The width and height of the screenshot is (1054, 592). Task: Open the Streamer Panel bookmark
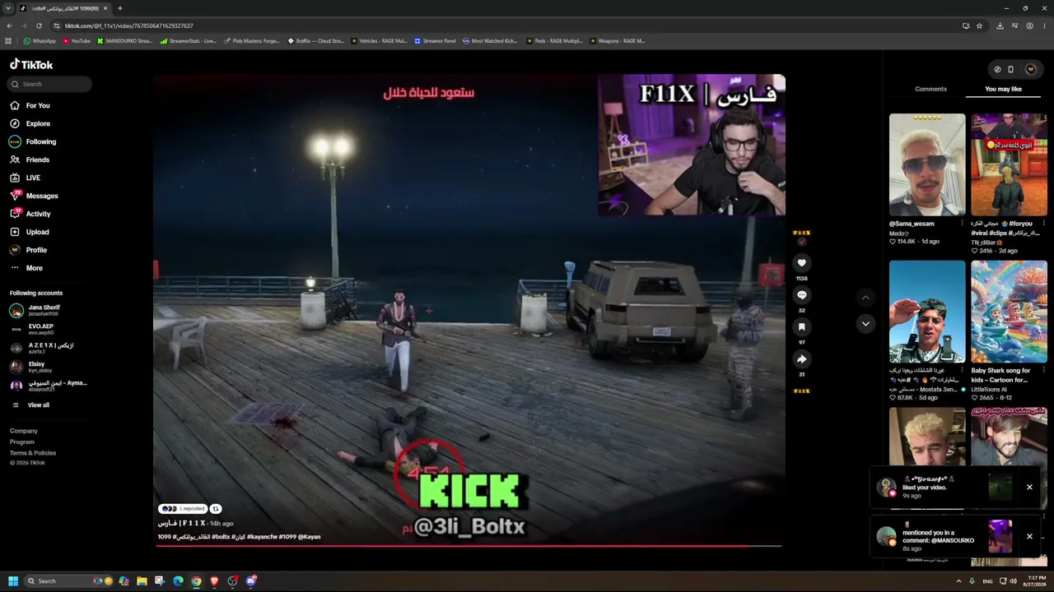coord(435,41)
